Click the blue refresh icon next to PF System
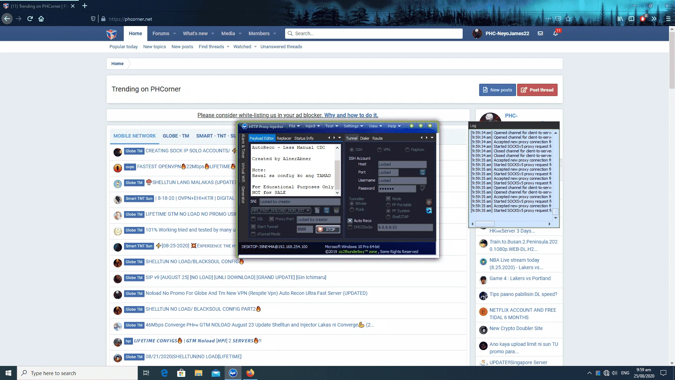 coord(429,210)
